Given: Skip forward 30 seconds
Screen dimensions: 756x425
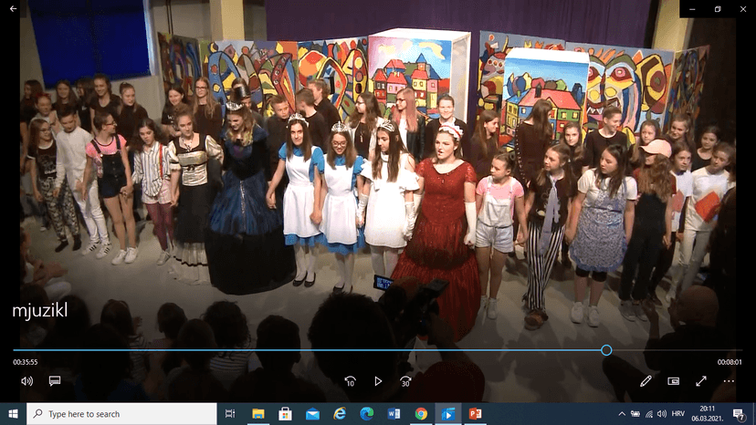Looking at the screenshot, I should (x=405, y=381).
